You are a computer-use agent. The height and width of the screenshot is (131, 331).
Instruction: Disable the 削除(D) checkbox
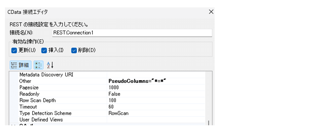(74, 51)
